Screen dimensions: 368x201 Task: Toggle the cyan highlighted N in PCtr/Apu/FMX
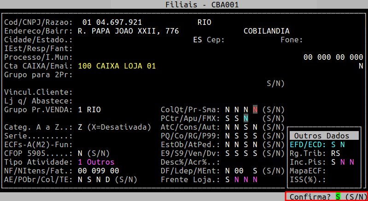pyautogui.click(x=246, y=118)
